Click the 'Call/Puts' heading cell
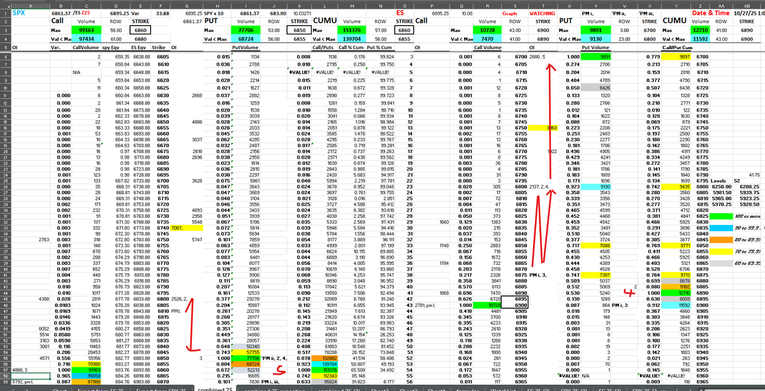Image resolution: width=765 pixels, height=391 pixels. point(324,47)
